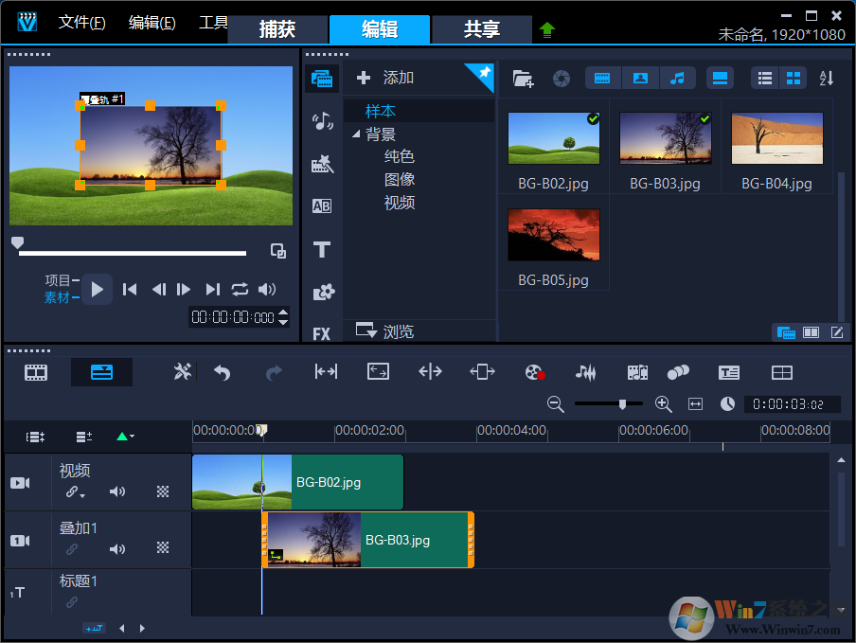
Task: Open the split screen template creator
Action: [781, 373]
